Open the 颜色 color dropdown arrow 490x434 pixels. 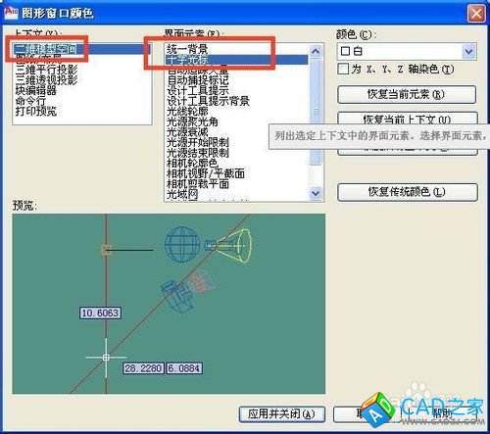pyautogui.click(x=469, y=51)
